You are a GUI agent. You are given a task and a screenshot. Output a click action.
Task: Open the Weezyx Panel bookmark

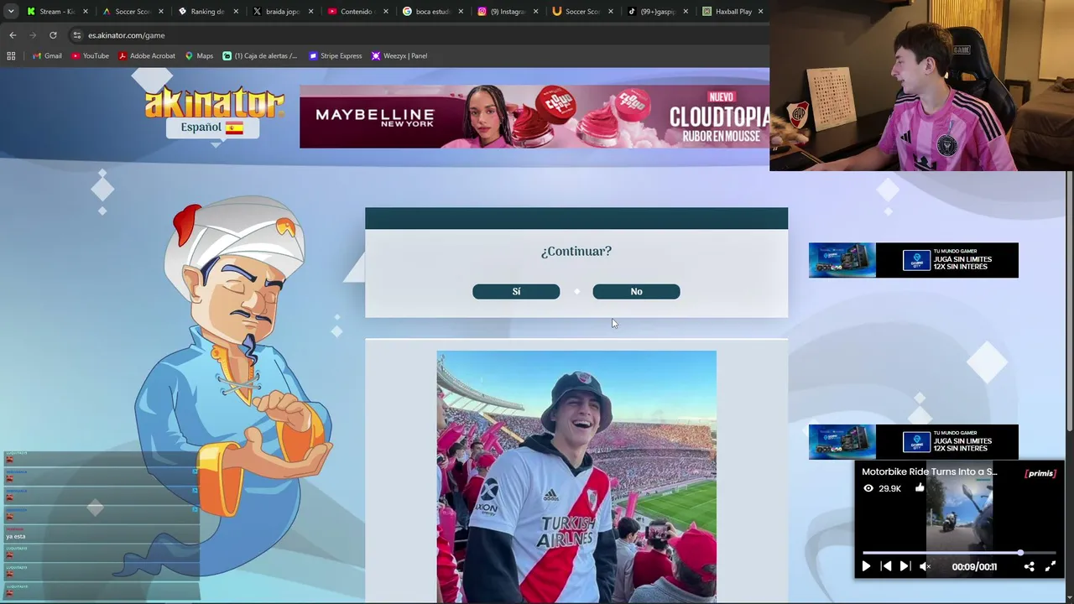pos(399,56)
